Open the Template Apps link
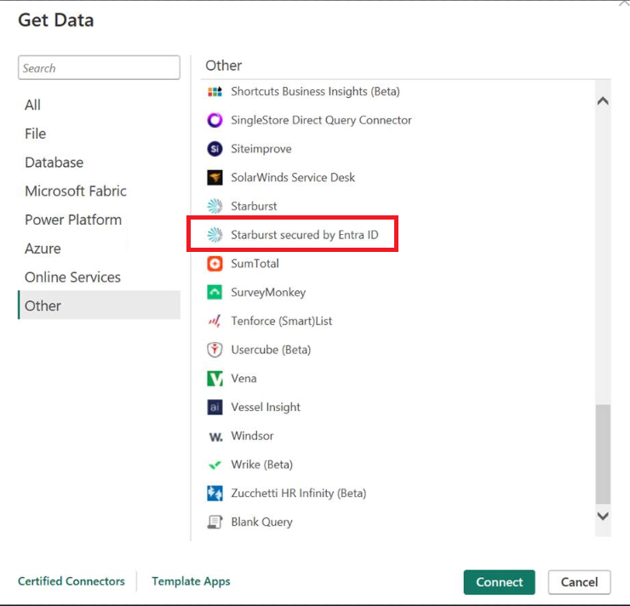Image resolution: width=630 pixels, height=606 pixels. pyautogui.click(x=191, y=581)
